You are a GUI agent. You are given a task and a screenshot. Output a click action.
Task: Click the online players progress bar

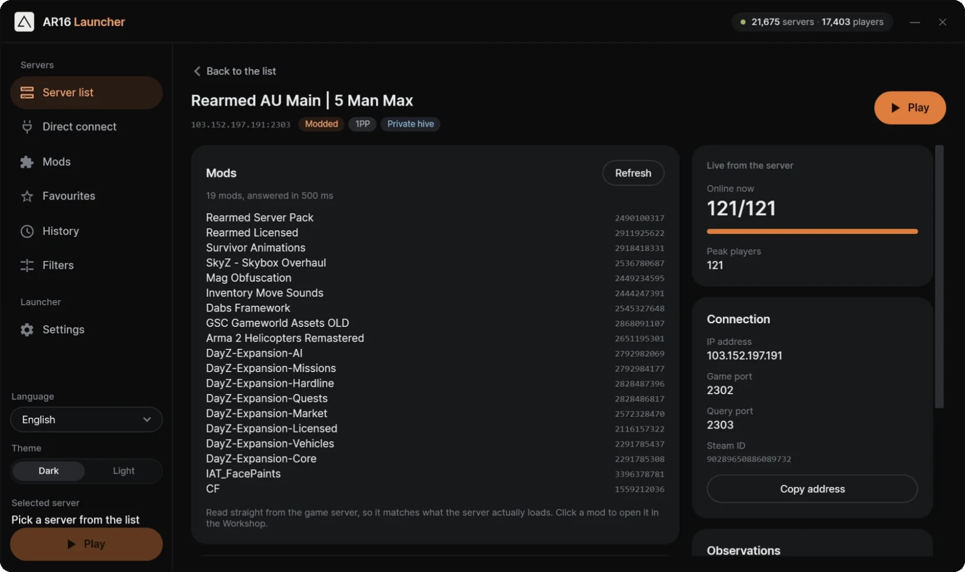[x=812, y=231]
